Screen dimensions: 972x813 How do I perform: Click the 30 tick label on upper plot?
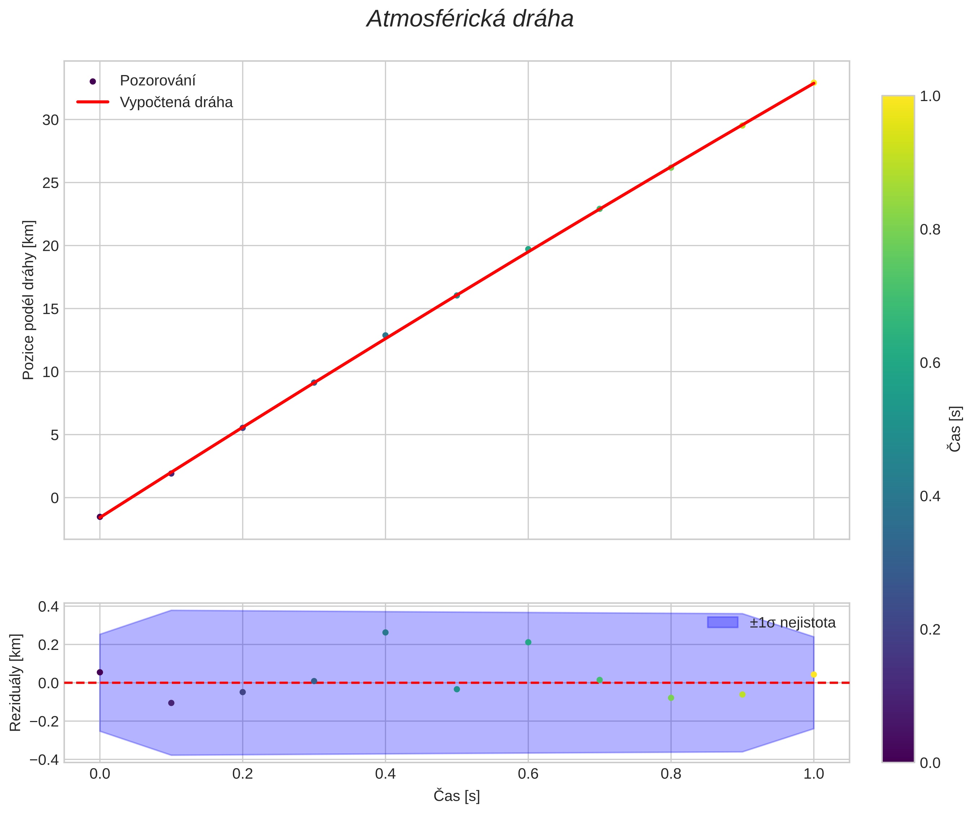click(51, 120)
